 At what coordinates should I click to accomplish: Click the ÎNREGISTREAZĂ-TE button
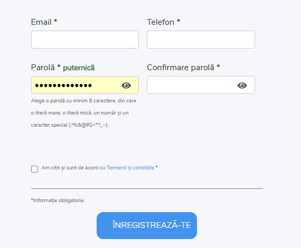pos(147,225)
